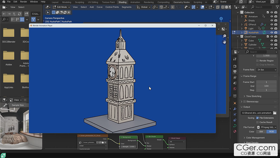Hide the NurbsPath object with eye icon
The image size is (280, 158).
272,33
